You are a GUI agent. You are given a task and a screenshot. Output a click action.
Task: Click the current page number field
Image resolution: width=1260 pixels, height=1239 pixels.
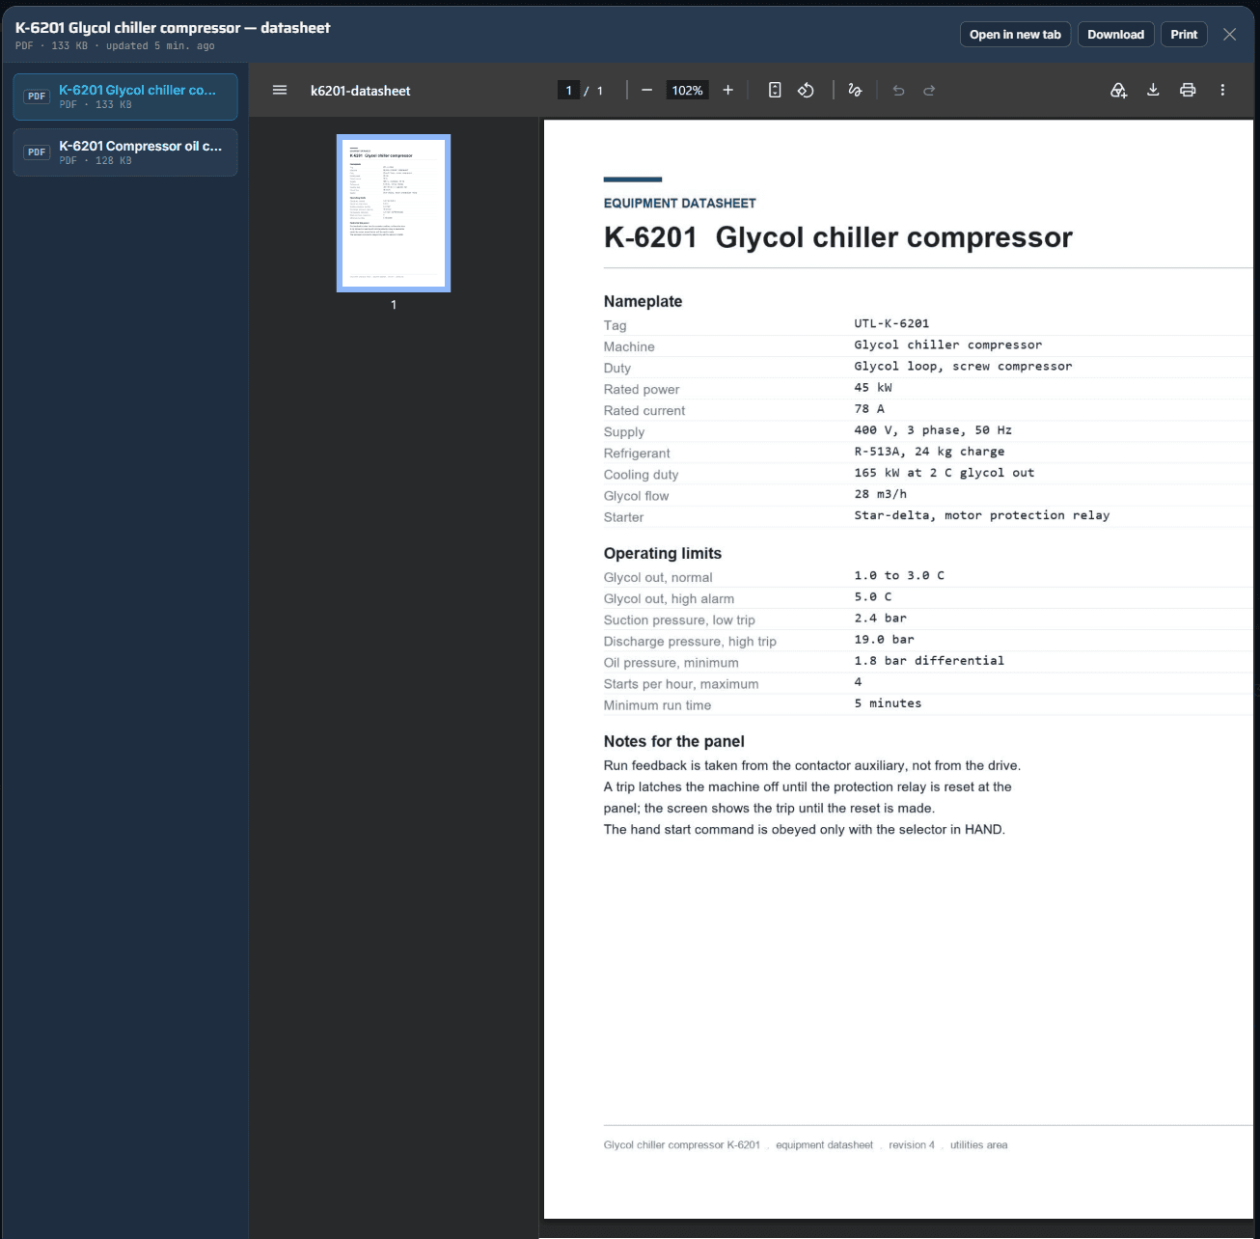568,90
